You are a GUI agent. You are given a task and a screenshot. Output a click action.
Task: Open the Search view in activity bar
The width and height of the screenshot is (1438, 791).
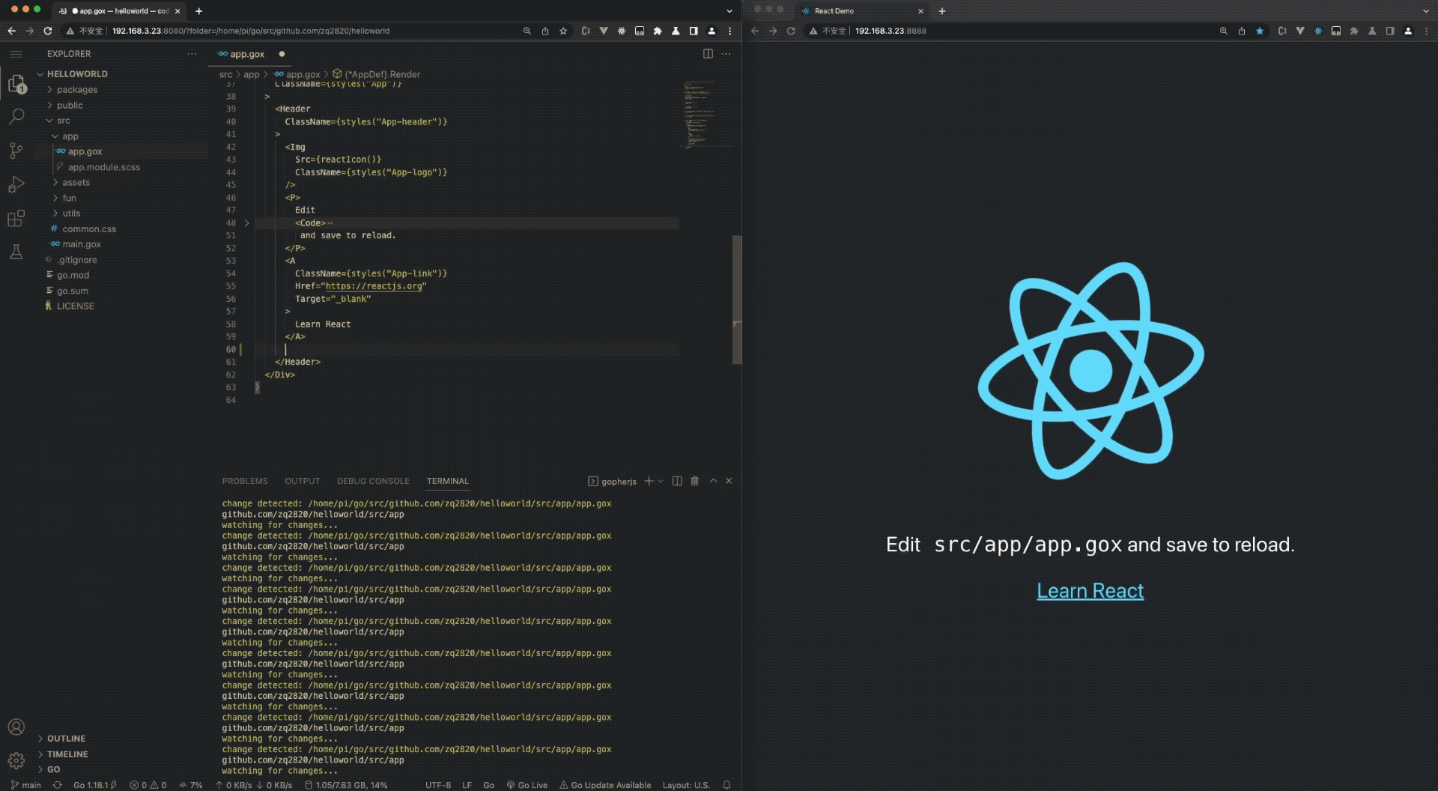[16, 117]
